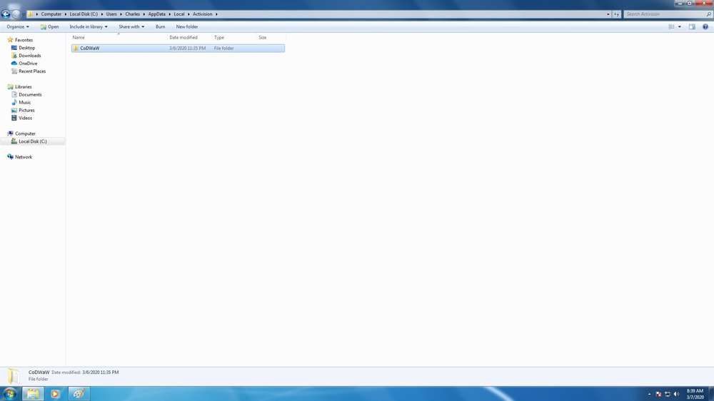Open Windows Media Player from taskbar
714x401 pixels.
(x=55, y=393)
